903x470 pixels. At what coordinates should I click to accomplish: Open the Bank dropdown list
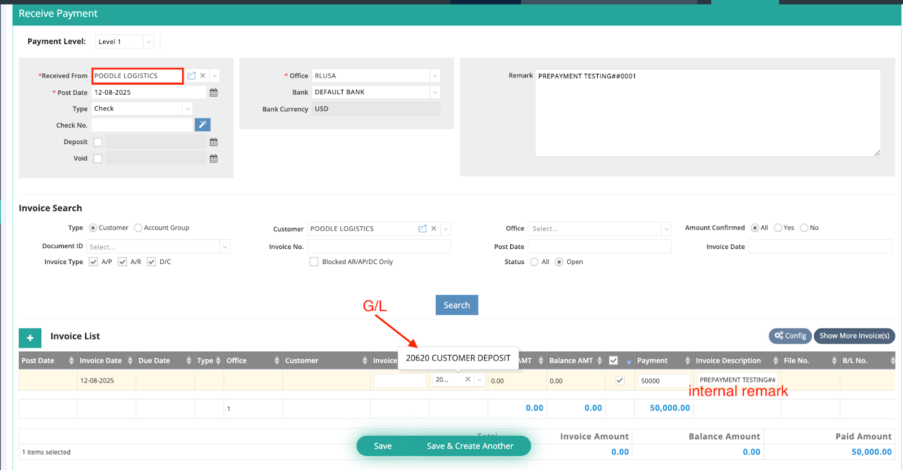click(435, 92)
